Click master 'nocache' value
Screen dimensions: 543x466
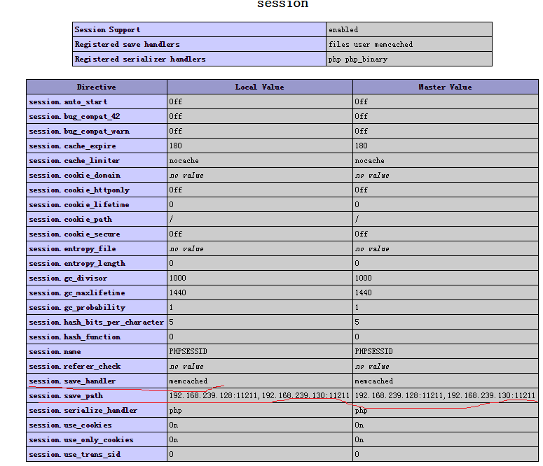click(369, 161)
